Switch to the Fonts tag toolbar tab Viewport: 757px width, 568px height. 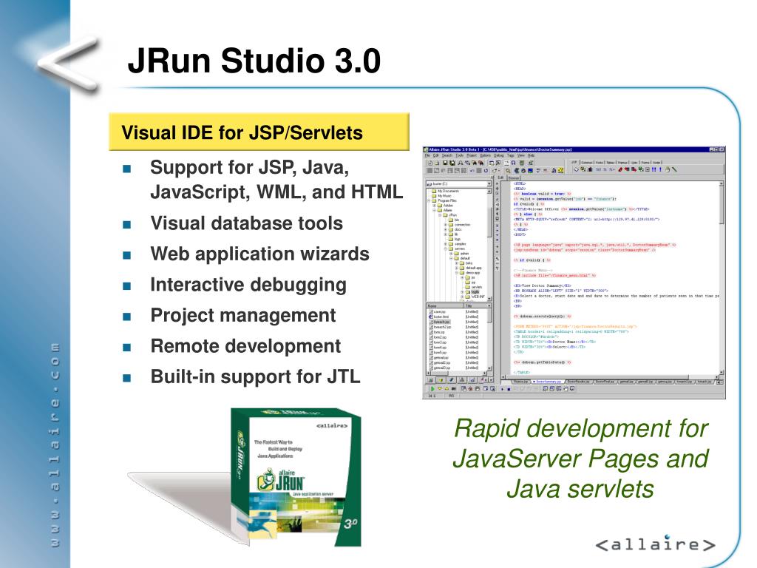[599, 162]
